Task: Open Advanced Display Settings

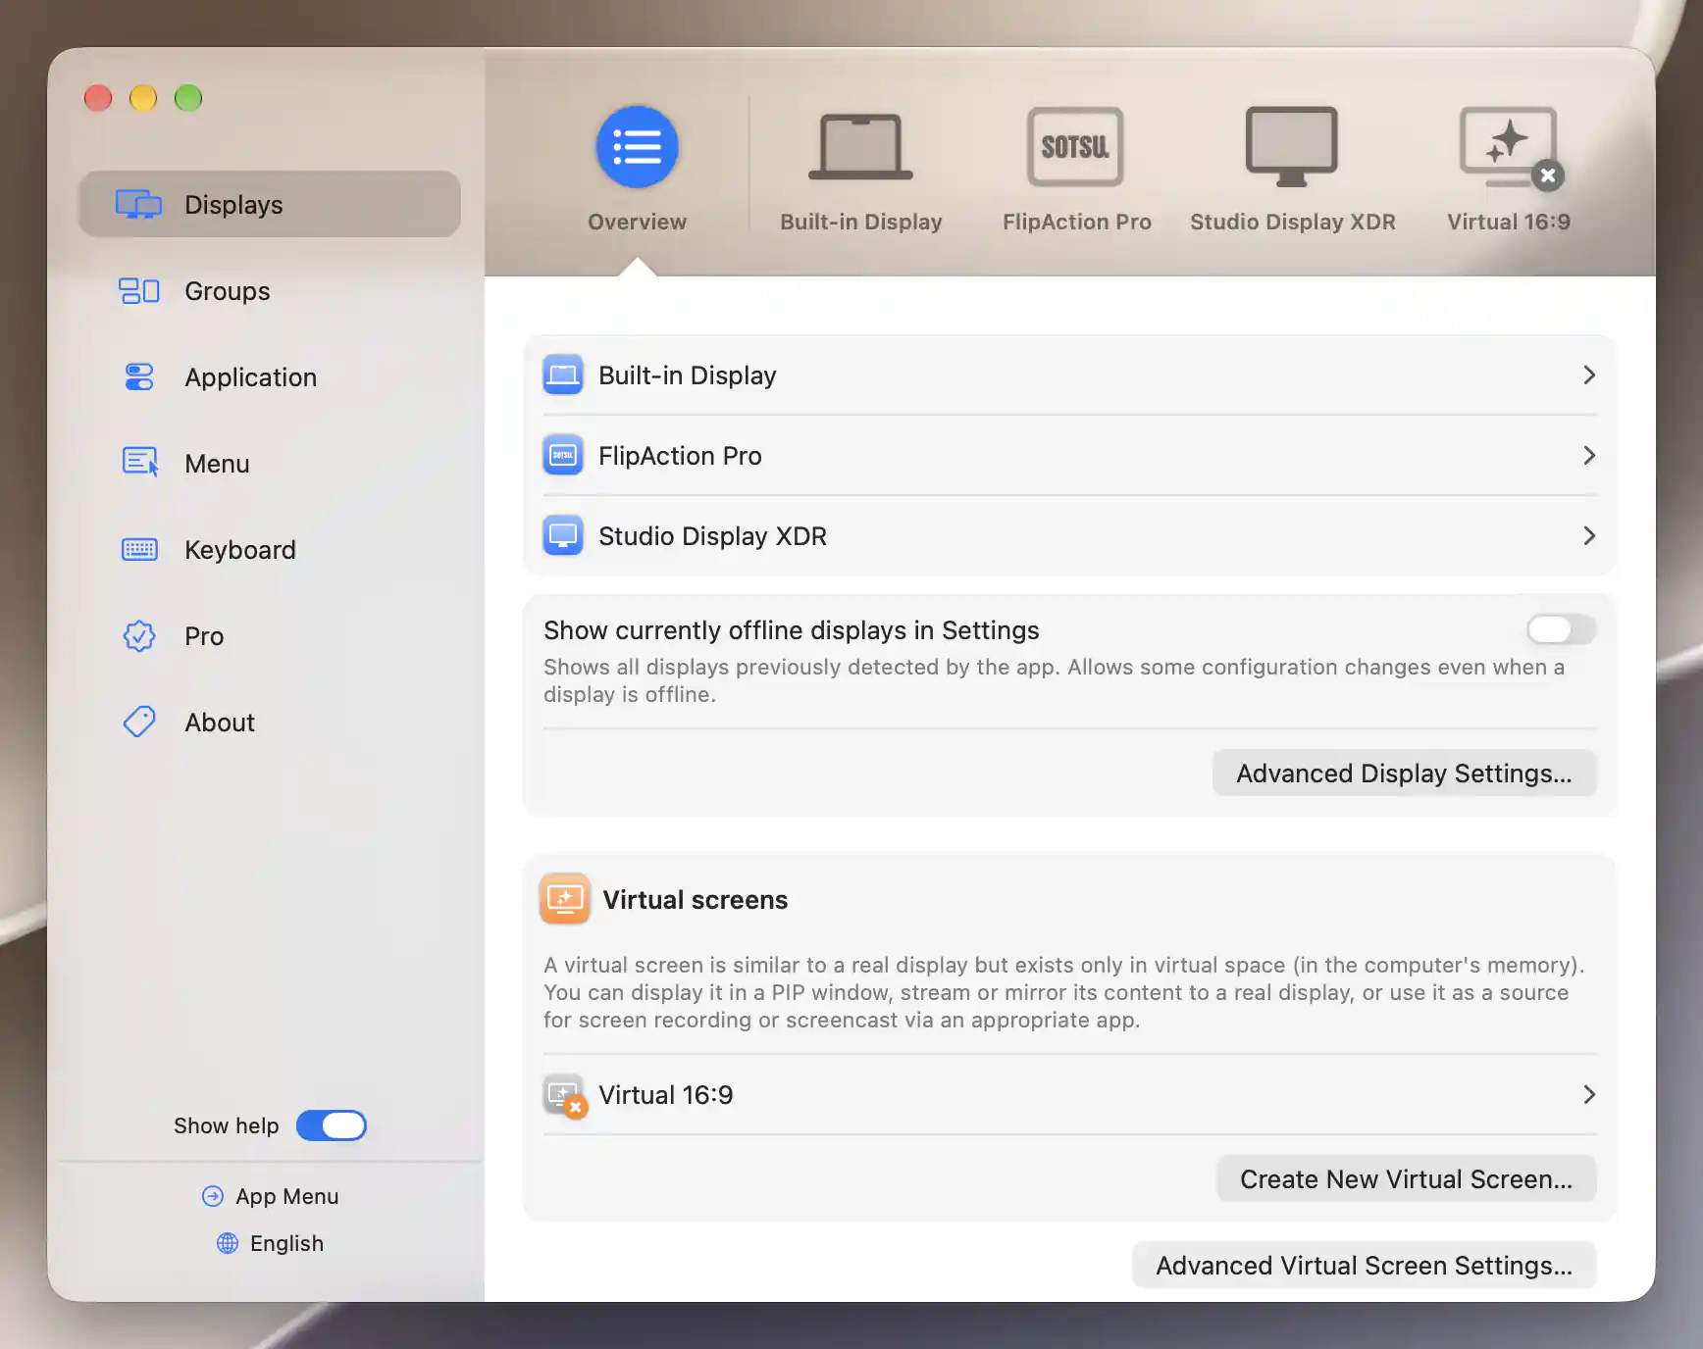Action: [x=1404, y=774]
